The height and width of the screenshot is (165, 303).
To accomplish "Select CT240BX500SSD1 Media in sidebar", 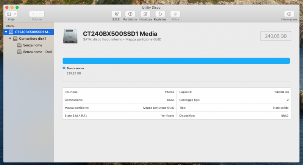I will click(x=29, y=32).
